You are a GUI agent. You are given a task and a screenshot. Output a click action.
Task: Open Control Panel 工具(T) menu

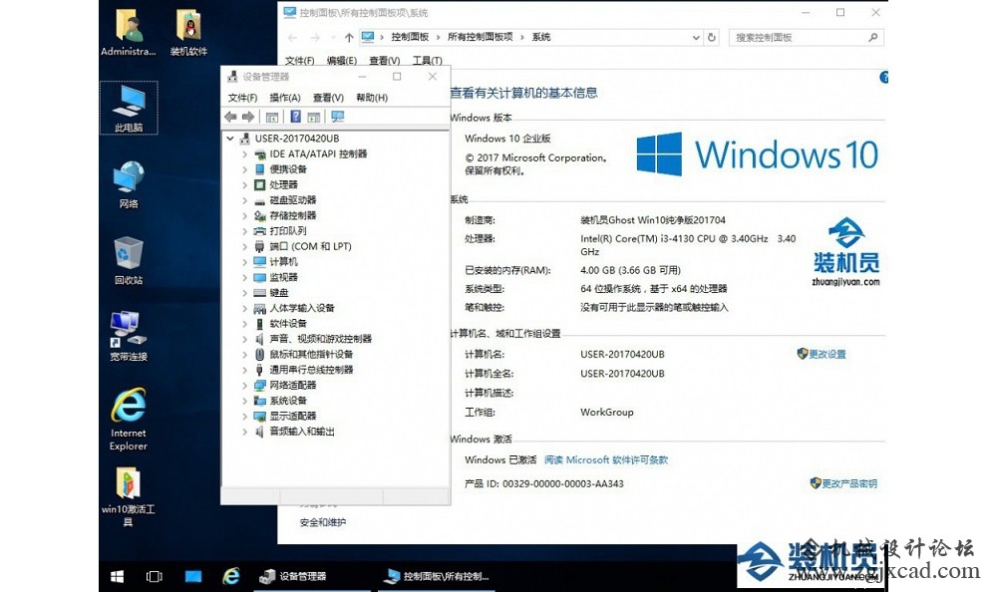[427, 61]
